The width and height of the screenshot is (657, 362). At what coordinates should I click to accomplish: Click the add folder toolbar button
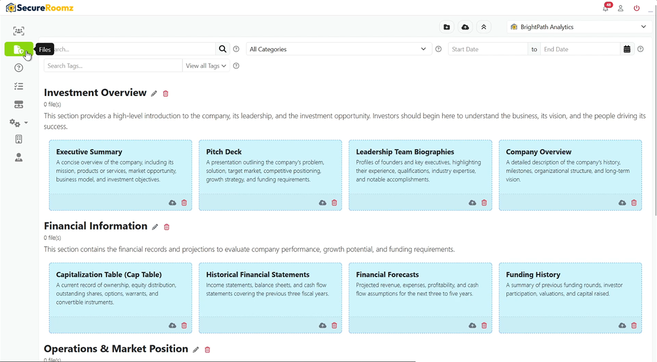(447, 27)
